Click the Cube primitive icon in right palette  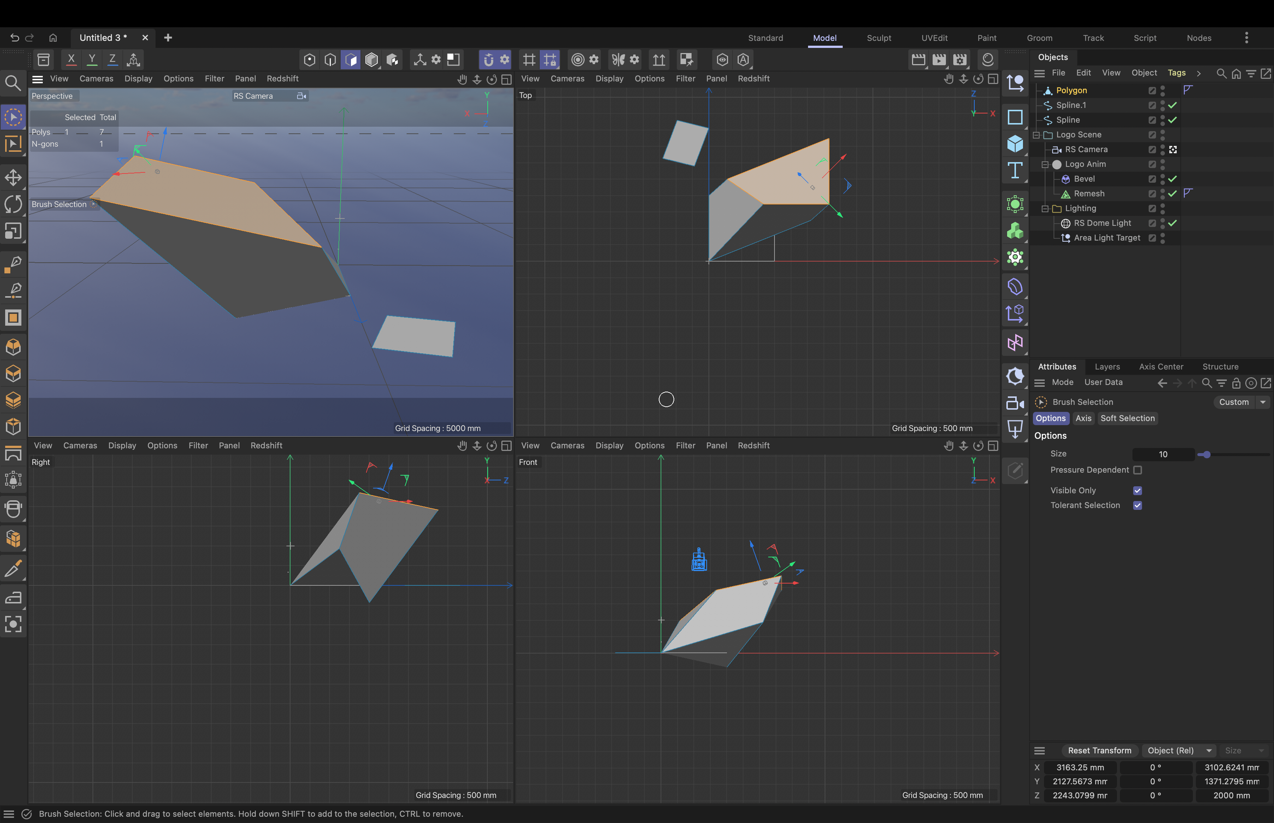point(1015,144)
